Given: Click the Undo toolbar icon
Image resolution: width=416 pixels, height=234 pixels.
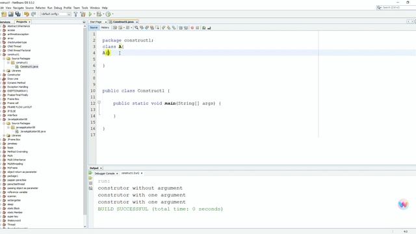Looking at the screenshot, I should click(27, 14).
